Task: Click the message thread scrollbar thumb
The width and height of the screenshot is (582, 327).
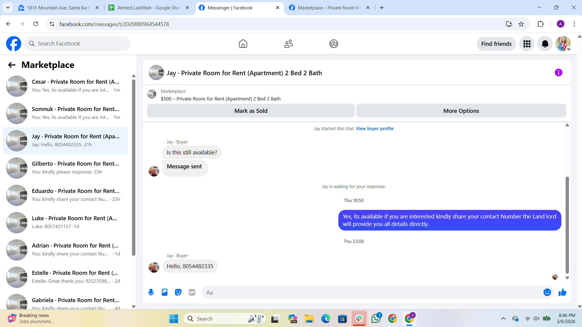Action: 567,225
